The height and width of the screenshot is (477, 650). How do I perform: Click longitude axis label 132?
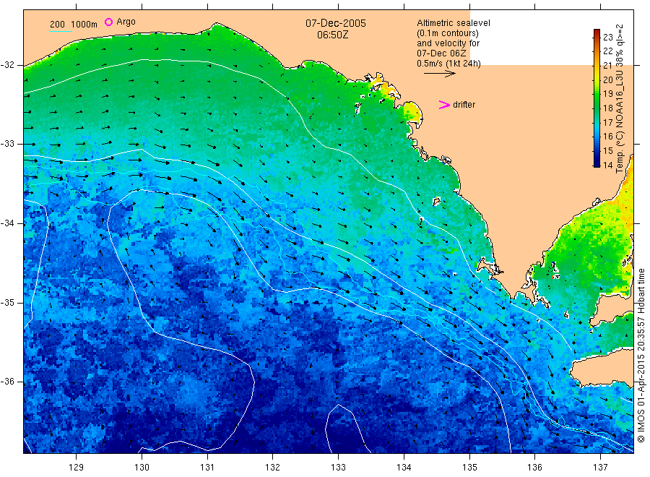(x=273, y=468)
